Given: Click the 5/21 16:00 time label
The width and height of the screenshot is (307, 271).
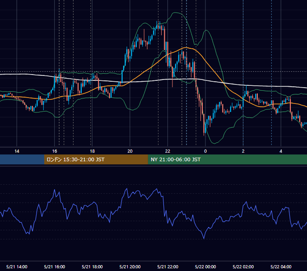Looking at the screenshot, I should click(55, 266).
